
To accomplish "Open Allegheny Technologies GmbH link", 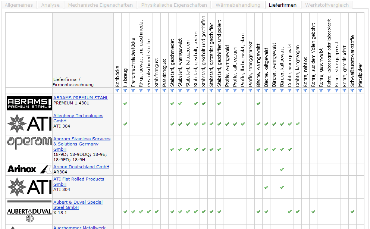I will tap(78, 116).
